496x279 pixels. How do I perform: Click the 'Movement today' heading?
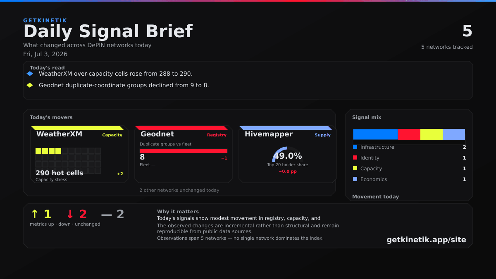tap(376, 197)
